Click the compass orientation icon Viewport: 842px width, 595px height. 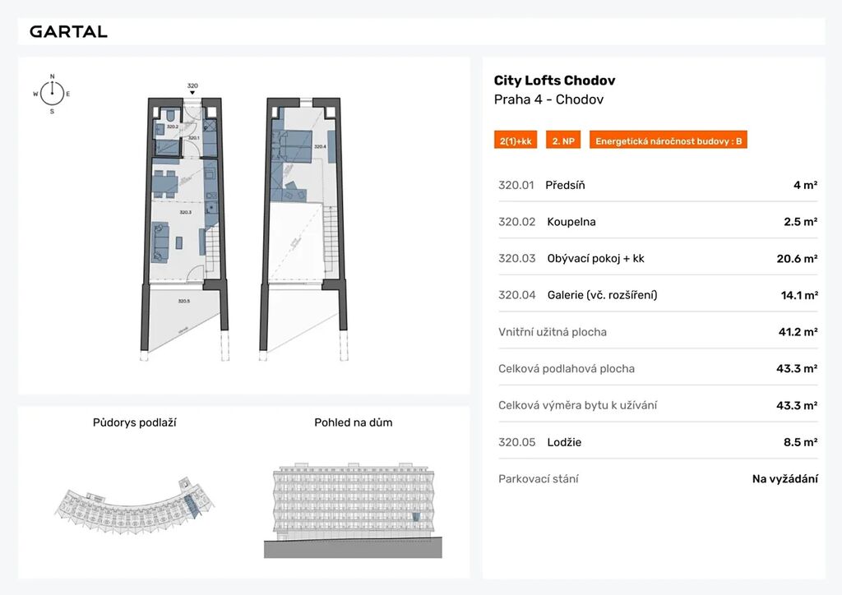pyautogui.click(x=52, y=93)
